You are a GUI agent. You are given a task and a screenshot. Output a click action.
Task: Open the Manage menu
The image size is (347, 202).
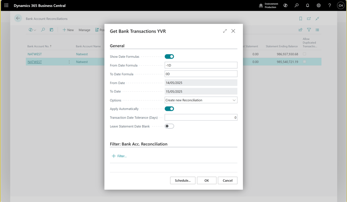tap(84, 30)
